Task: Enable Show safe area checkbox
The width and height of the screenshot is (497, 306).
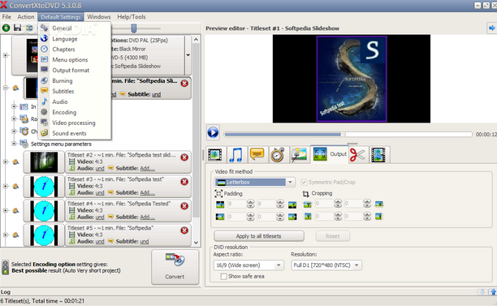Action: click(x=224, y=277)
